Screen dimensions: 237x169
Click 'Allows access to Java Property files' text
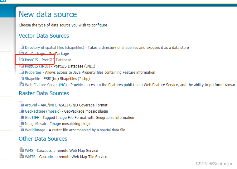[100, 73]
